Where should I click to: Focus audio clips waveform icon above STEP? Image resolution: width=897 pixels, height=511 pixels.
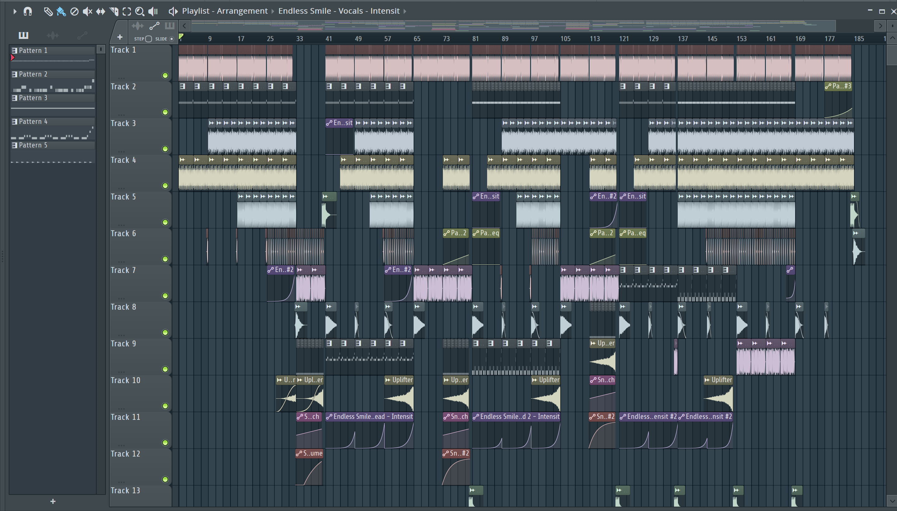(x=138, y=26)
